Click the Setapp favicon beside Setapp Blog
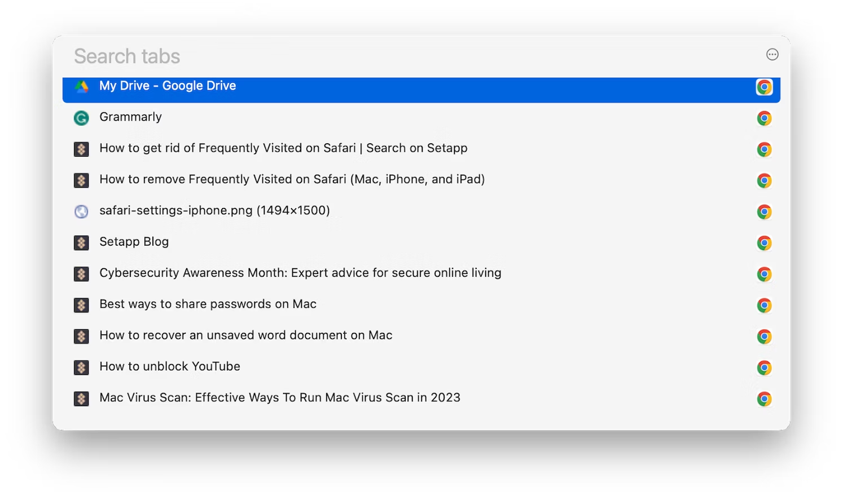Viewport: 843px width, 500px height. (x=81, y=242)
